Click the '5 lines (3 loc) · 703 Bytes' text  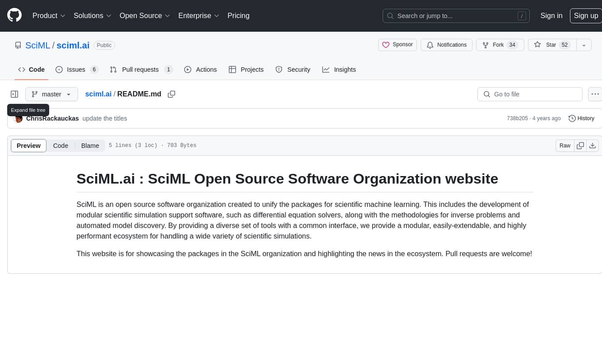pyautogui.click(x=153, y=146)
